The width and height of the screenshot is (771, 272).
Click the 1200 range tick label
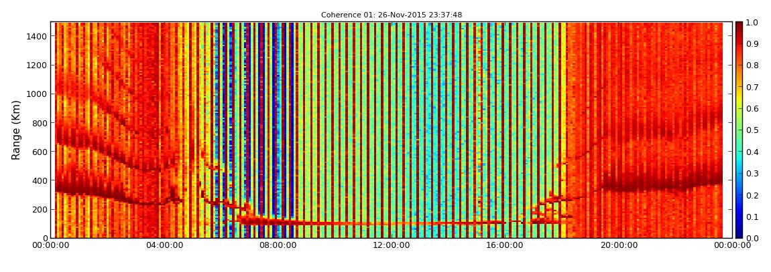(37, 65)
